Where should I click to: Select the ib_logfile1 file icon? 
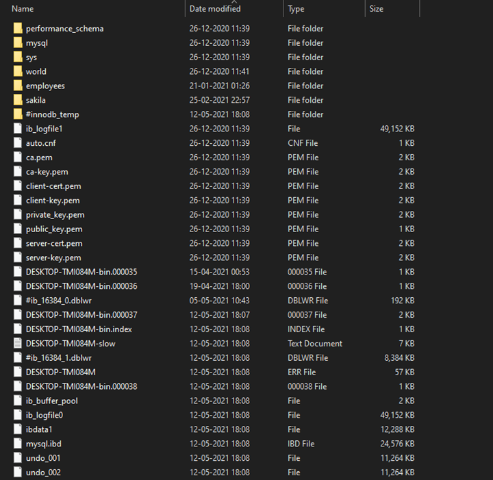[18, 129]
